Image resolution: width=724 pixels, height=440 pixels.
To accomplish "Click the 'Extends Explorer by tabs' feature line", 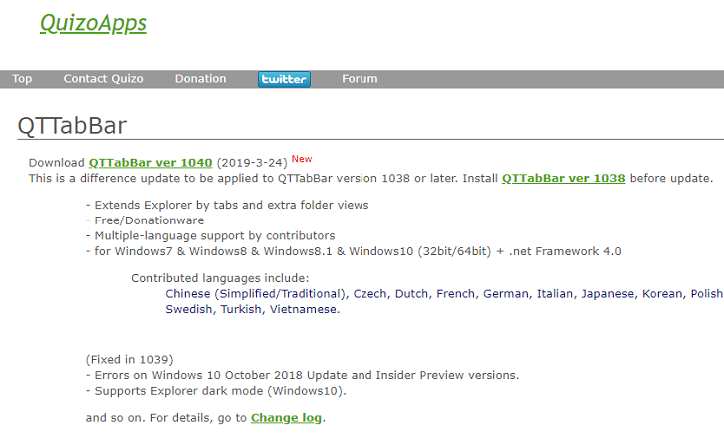I will click(x=228, y=205).
